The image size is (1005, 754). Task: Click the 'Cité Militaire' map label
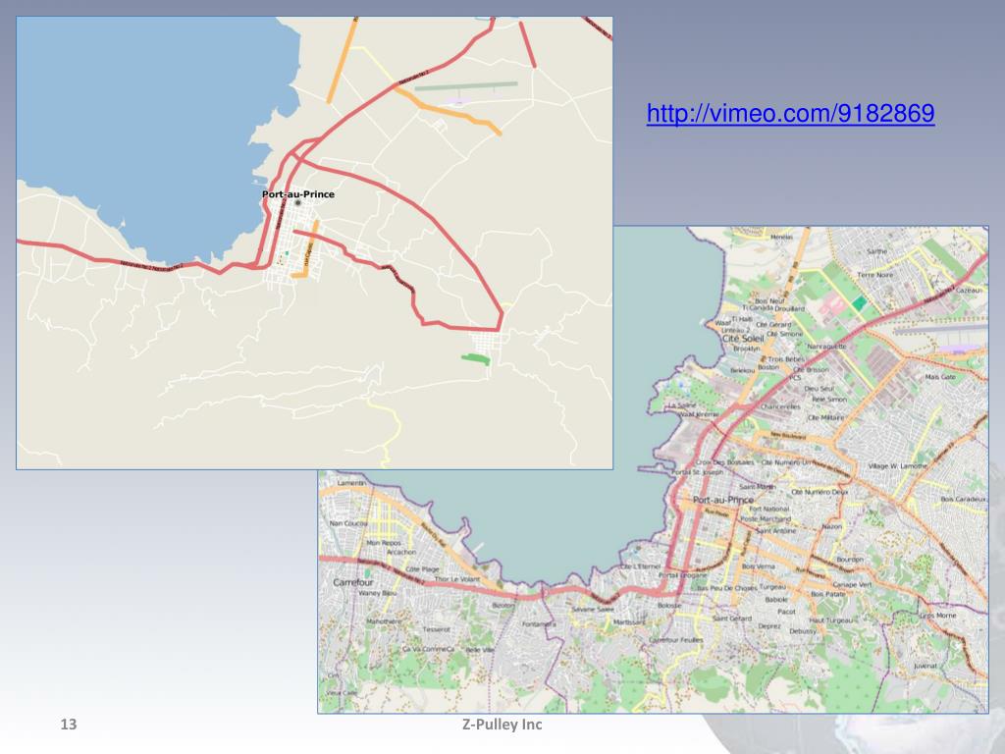(826, 417)
